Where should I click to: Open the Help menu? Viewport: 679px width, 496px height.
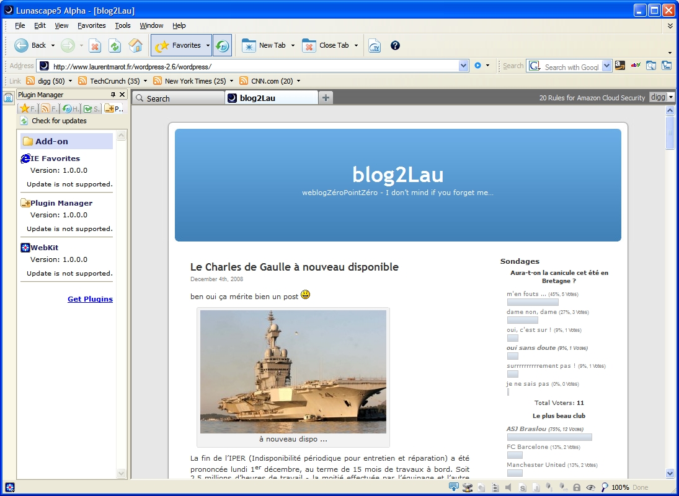pyautogui.click(x=179, y=25)
